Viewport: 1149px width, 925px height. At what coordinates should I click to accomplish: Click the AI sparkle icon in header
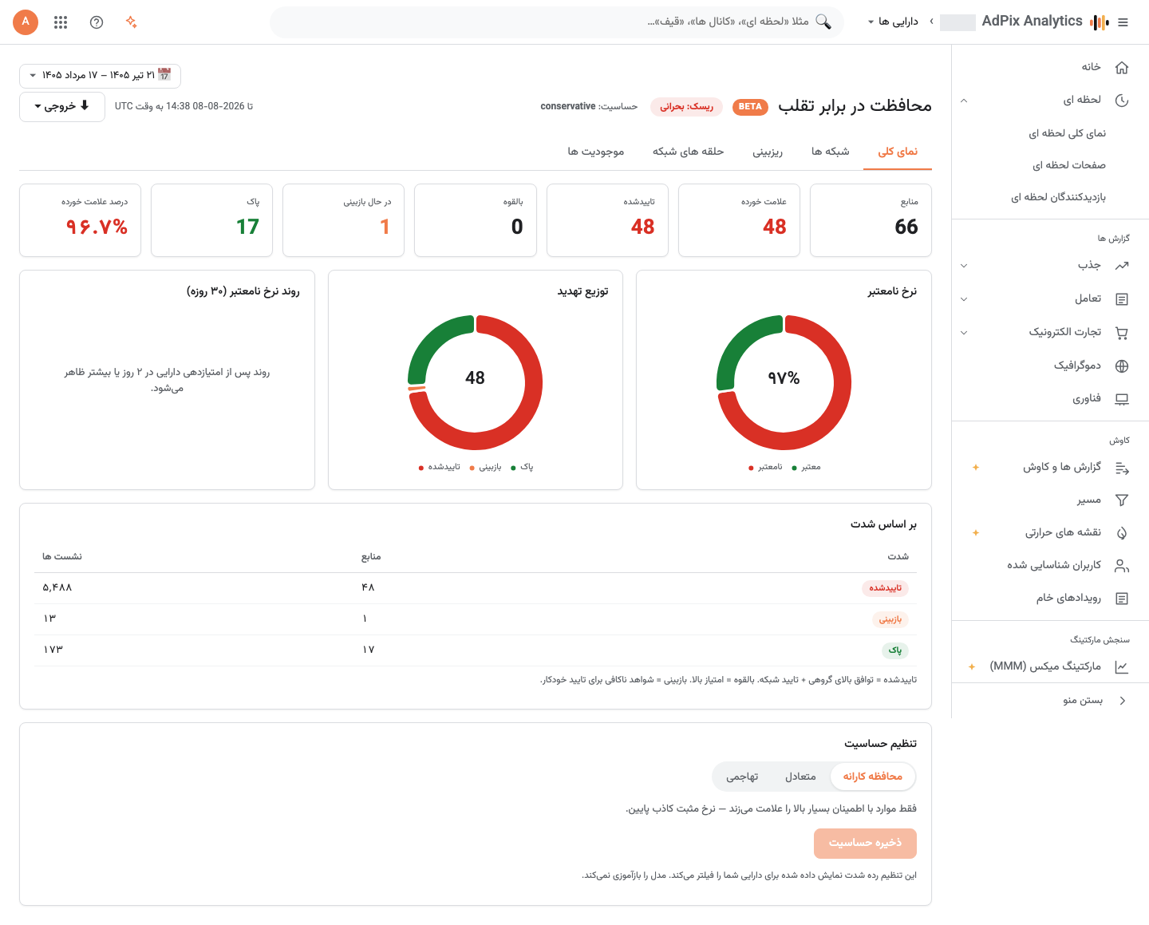tap(132, 22)
